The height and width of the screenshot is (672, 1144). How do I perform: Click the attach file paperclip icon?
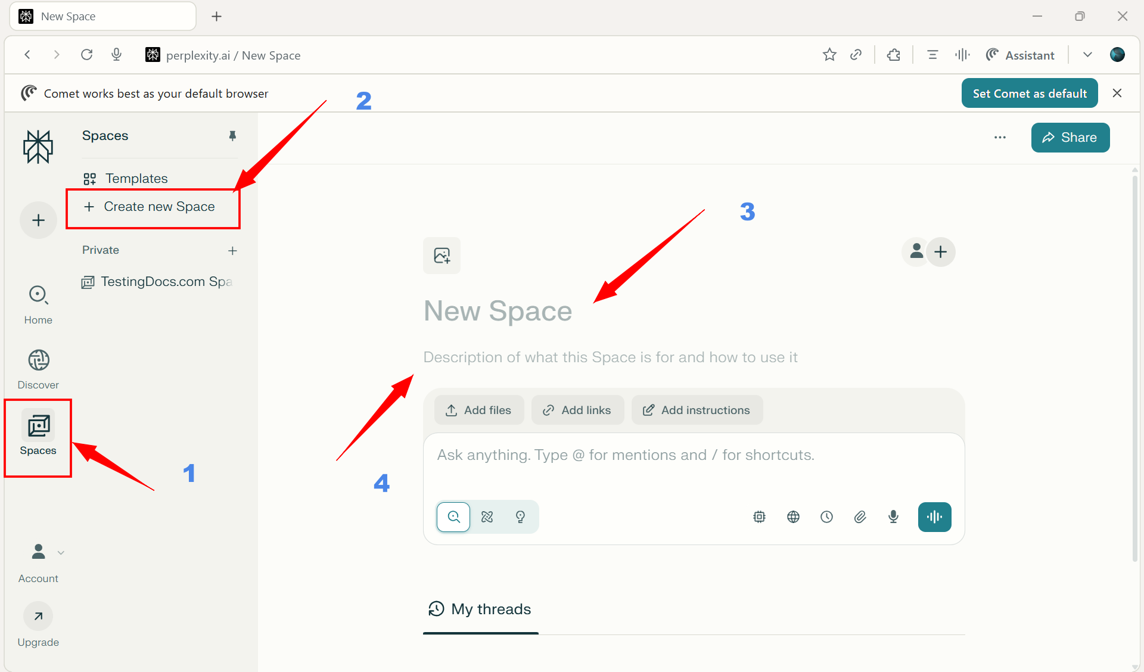(x=860, y=517)
